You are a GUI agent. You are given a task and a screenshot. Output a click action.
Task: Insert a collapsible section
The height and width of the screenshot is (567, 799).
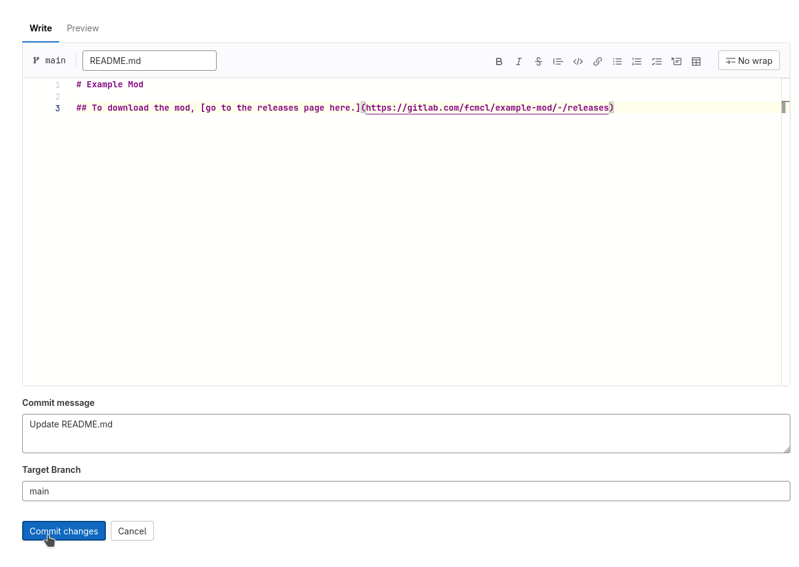click(677, 61)
